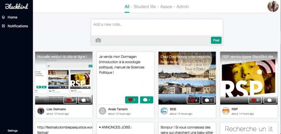The height and width of the screenshot is (134, 281).
Task: Click the Blackbird logo
Action: pos(17,7)
